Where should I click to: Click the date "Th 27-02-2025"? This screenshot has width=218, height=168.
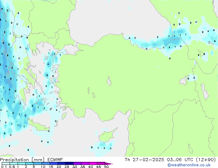[144, 159]
